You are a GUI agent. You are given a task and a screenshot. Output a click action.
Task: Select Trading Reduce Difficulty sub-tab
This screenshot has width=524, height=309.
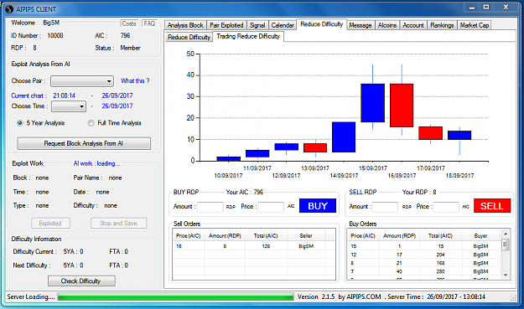point(248,36)
